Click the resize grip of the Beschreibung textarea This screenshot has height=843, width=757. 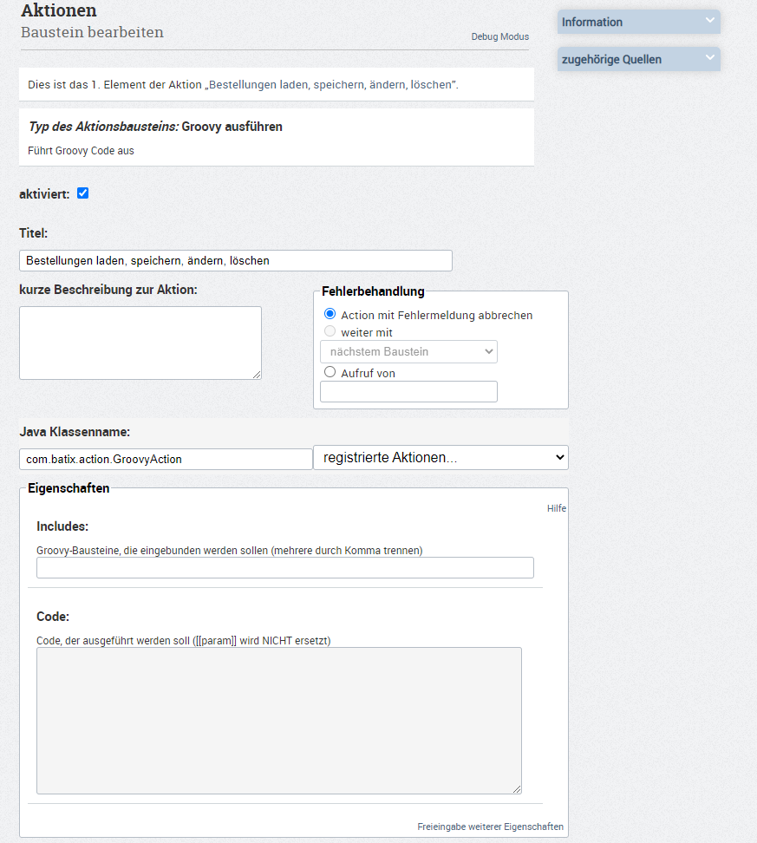tap(257, 375)
